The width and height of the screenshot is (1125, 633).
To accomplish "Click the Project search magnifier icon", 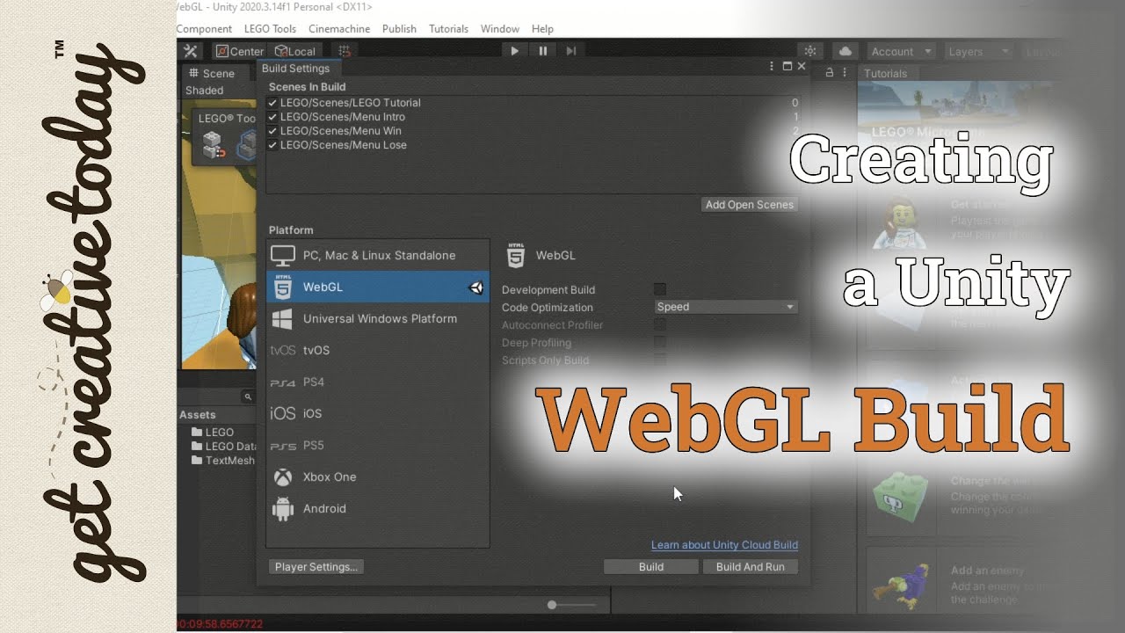I will 249,397.
